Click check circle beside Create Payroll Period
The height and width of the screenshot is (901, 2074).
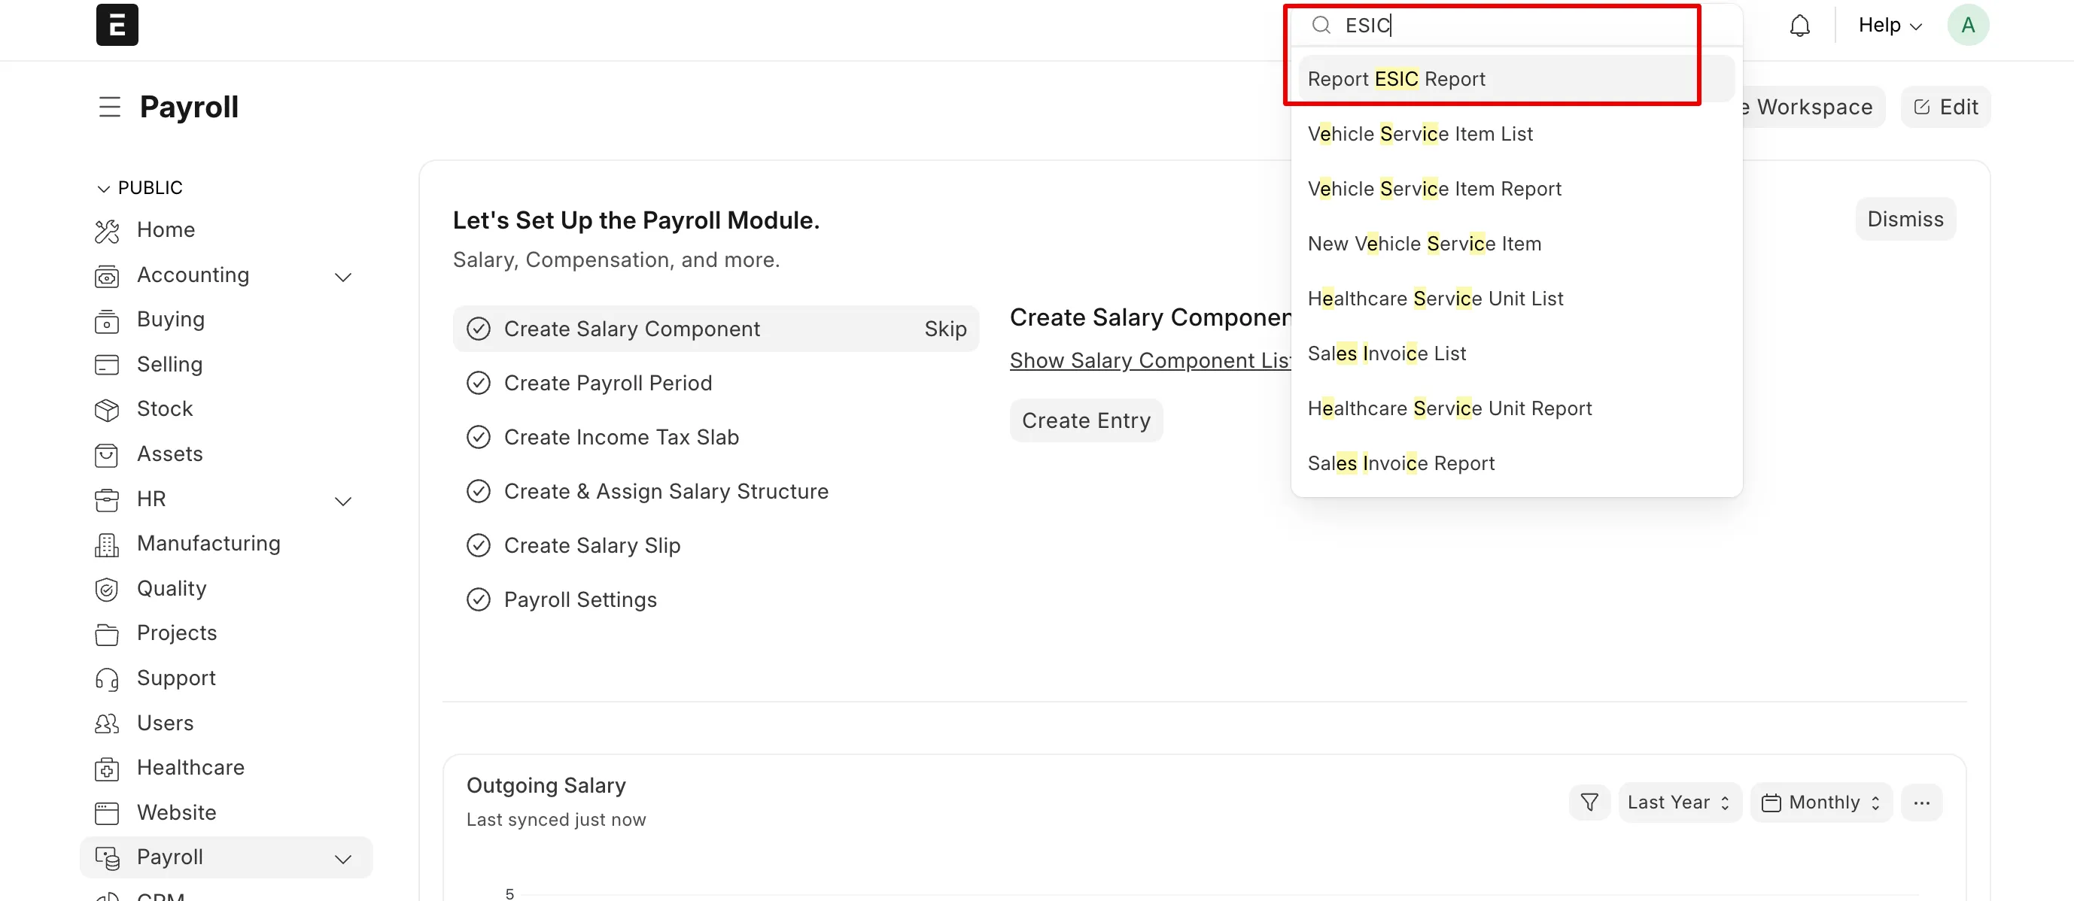point(479,383)
